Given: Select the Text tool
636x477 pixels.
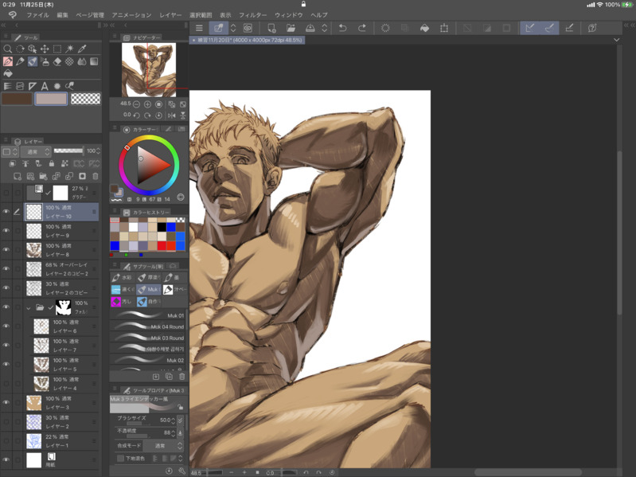Looking at the screenshot, I should tap(45, 86).
